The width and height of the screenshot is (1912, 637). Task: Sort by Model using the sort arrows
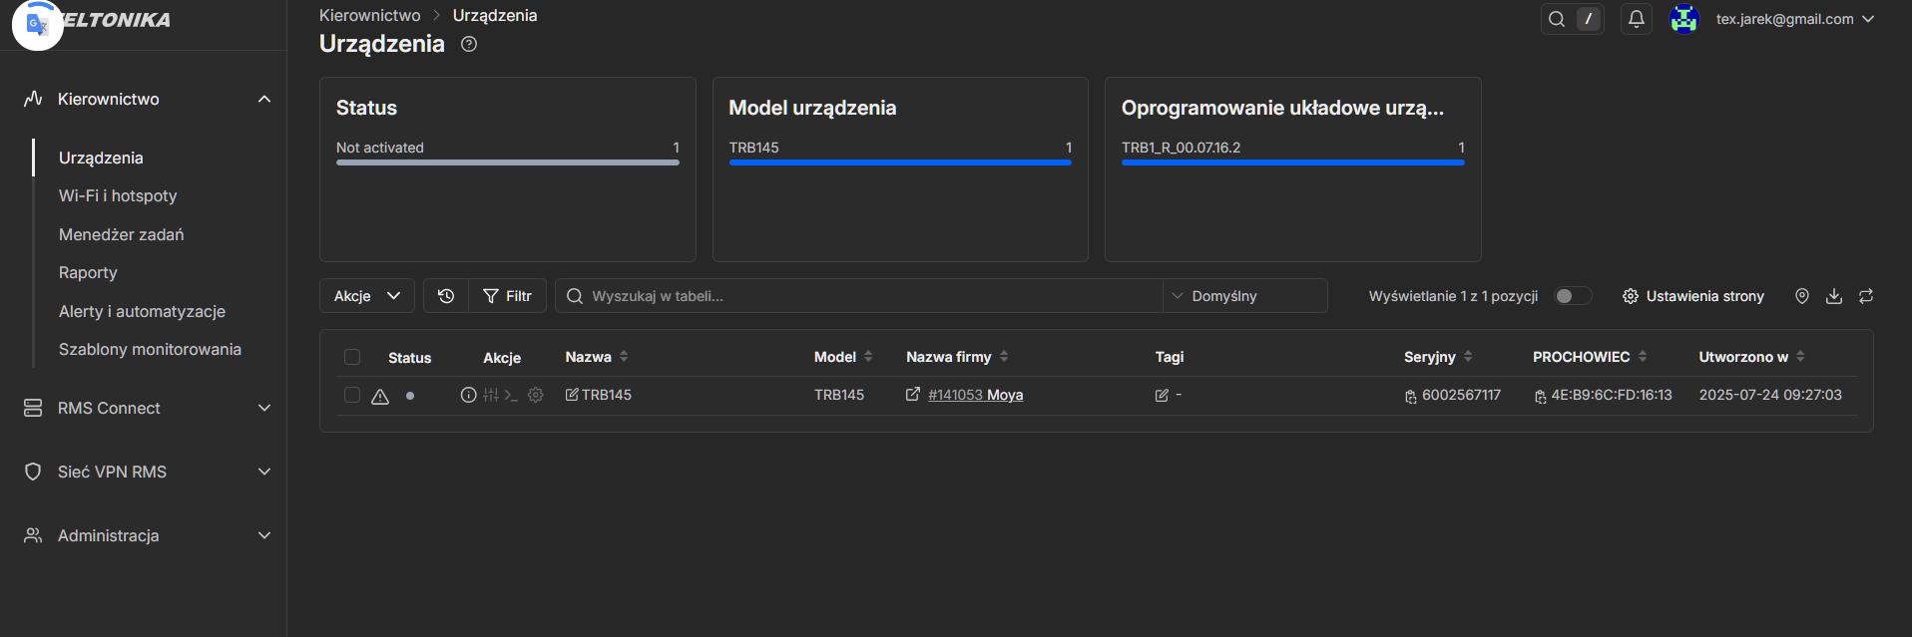868,356
